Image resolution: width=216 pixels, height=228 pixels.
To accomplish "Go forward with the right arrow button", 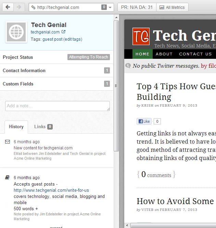I will 19,7.
